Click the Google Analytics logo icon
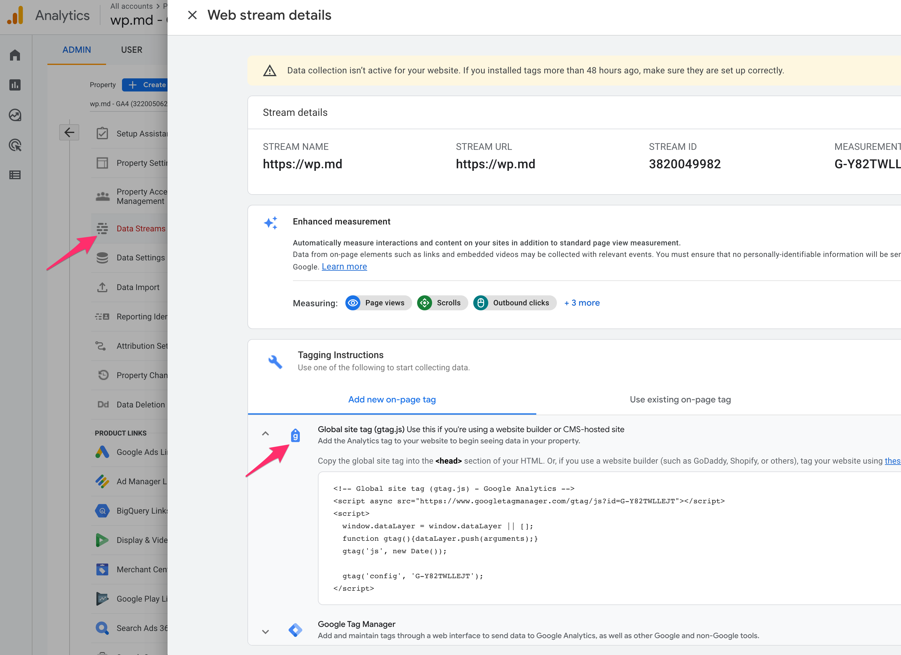 16,15
